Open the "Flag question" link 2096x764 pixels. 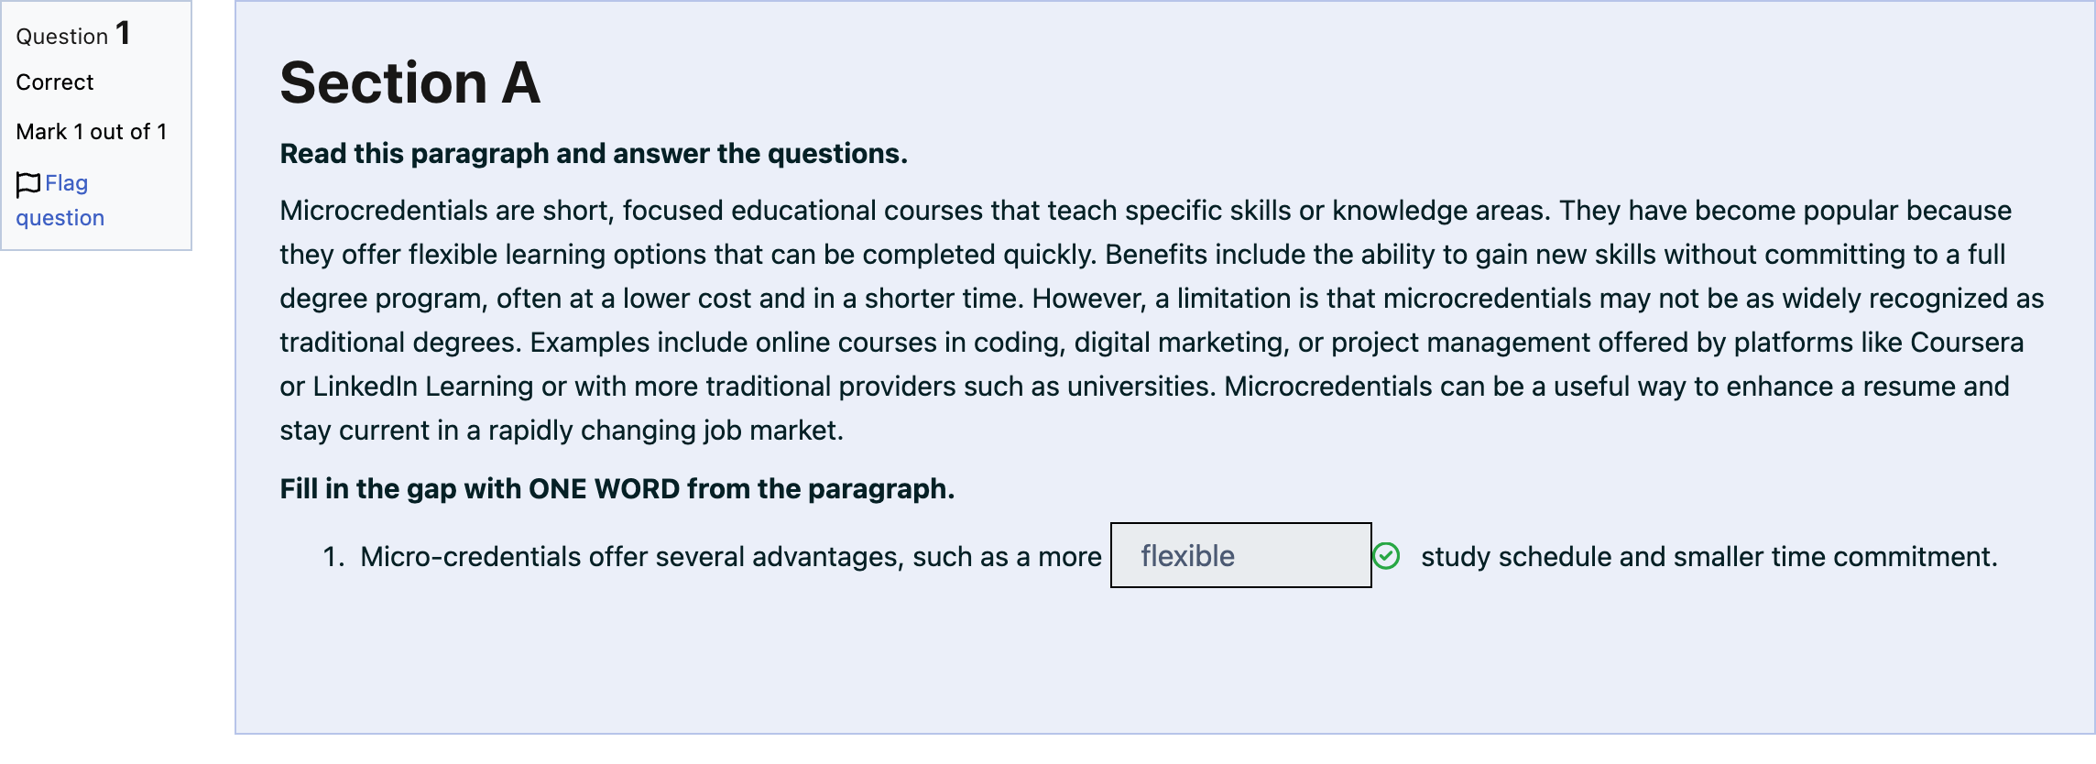click(x=60, y=200)
